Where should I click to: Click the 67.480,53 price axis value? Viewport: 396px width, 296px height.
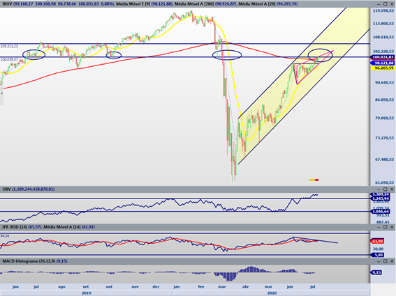(x=383, y=159)
